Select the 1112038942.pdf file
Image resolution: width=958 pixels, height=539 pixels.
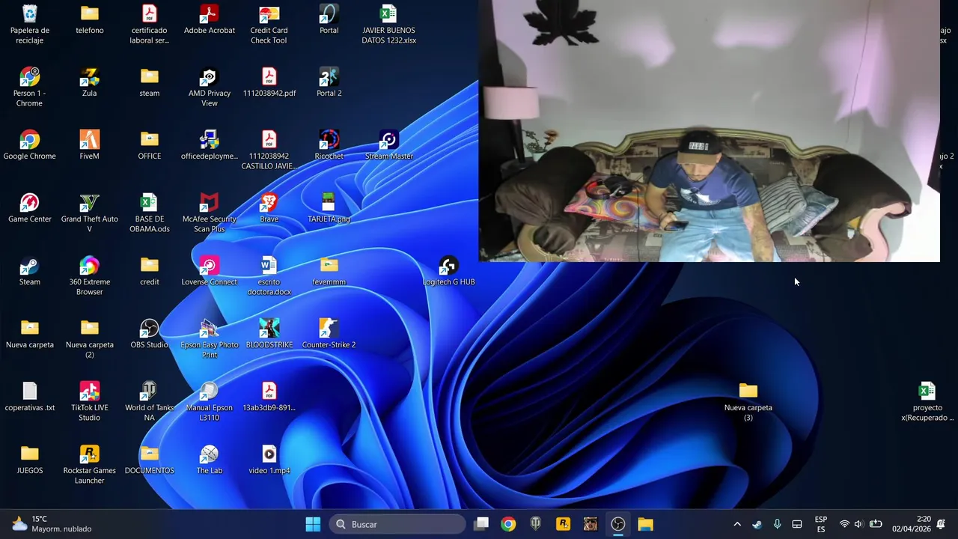pos(269,82)
